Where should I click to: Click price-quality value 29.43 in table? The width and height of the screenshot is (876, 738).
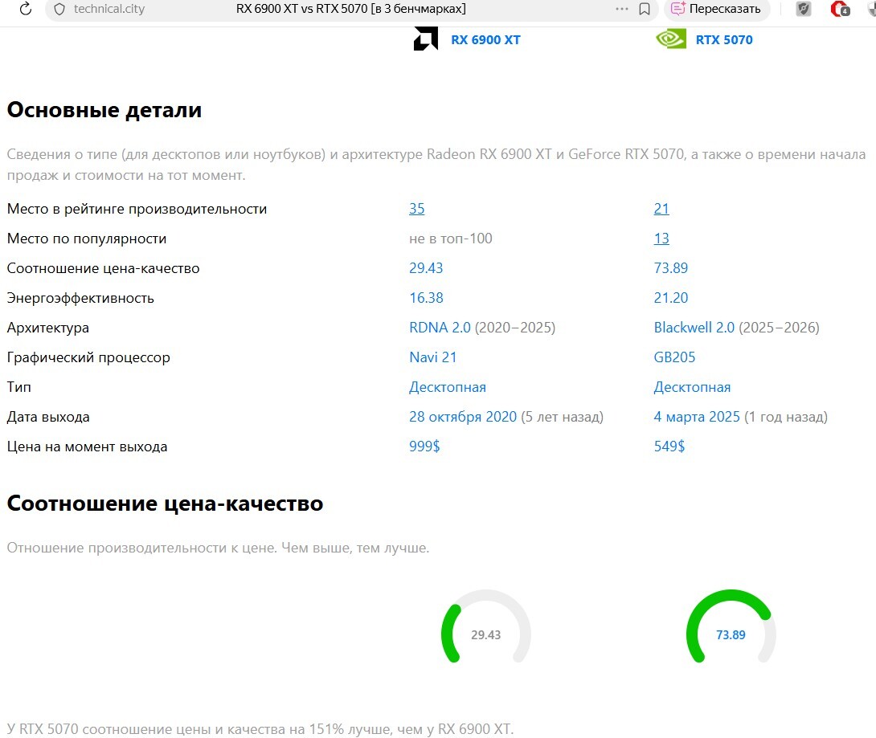(426, 268)
